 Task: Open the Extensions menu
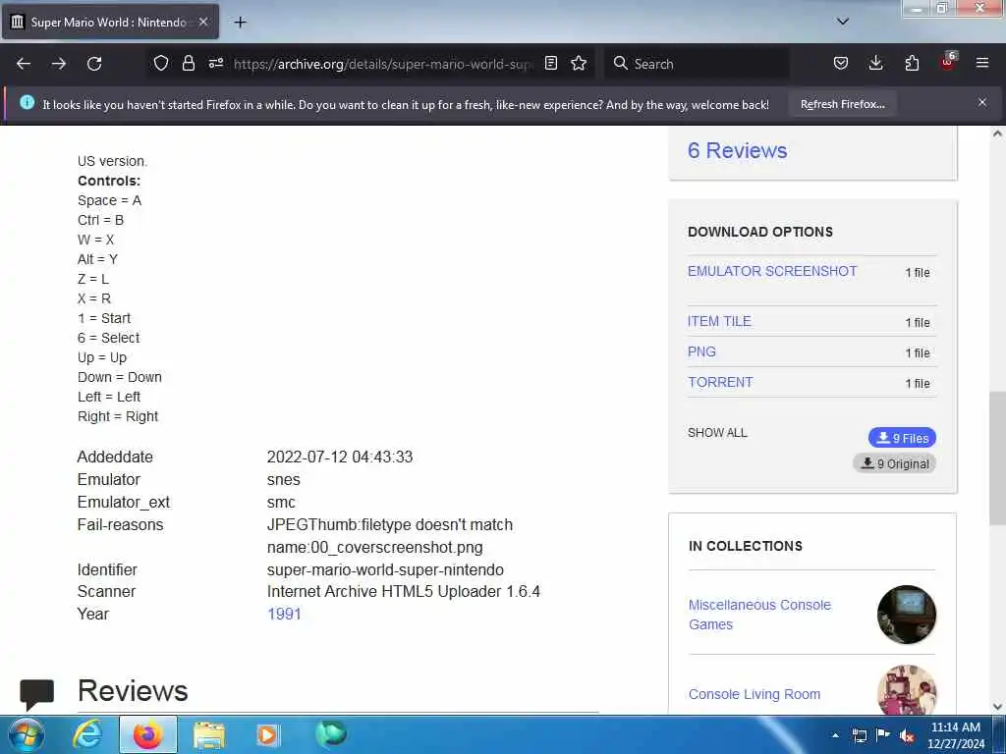(912, 63)
